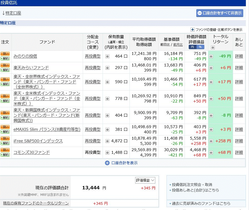The image size is (249, 210).
Task: Open 詳細 あしあと for みのりの投信
Action: [x=239, y=56]
